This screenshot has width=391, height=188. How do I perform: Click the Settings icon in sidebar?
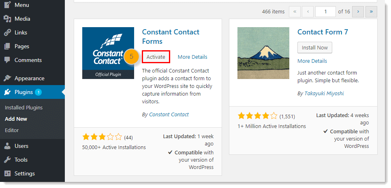click(x=7, y=173)
